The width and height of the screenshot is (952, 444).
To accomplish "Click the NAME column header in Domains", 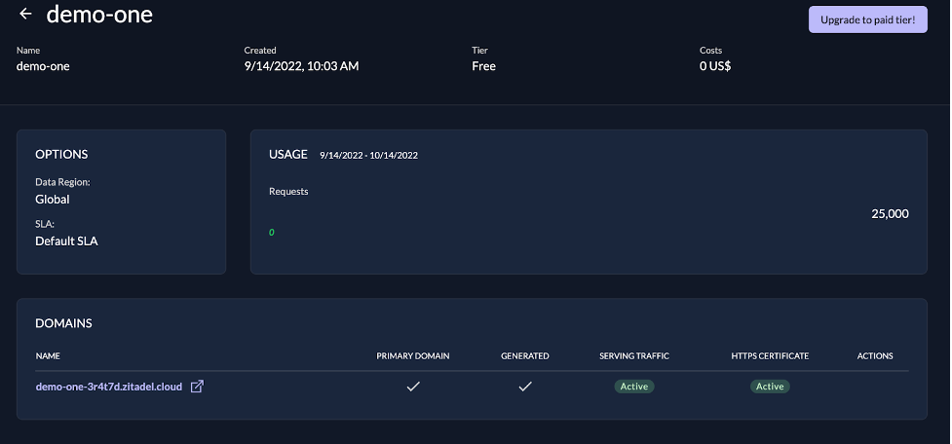I will pos(48,356).
